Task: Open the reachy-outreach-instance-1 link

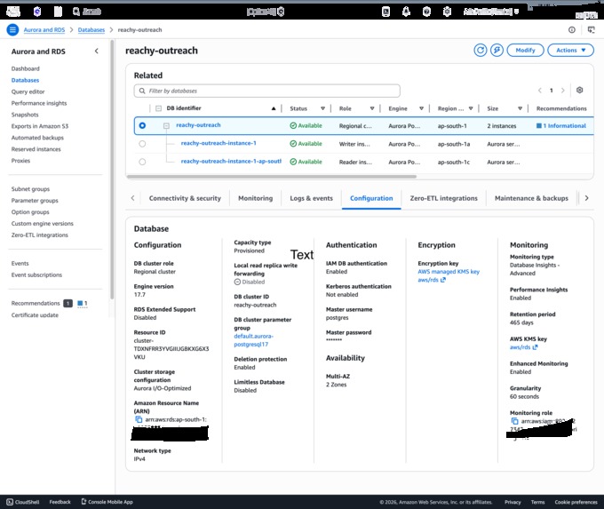Action: (x=219, y=143)
